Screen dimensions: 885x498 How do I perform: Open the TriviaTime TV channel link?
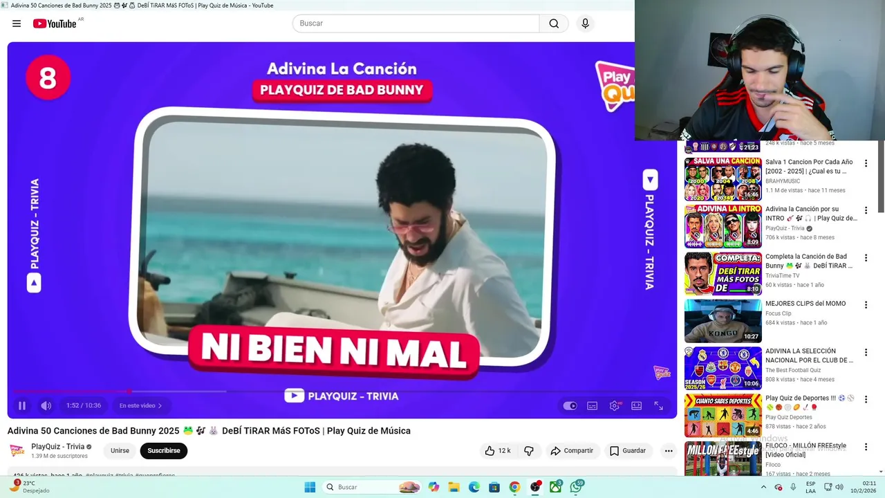point(783,276)
